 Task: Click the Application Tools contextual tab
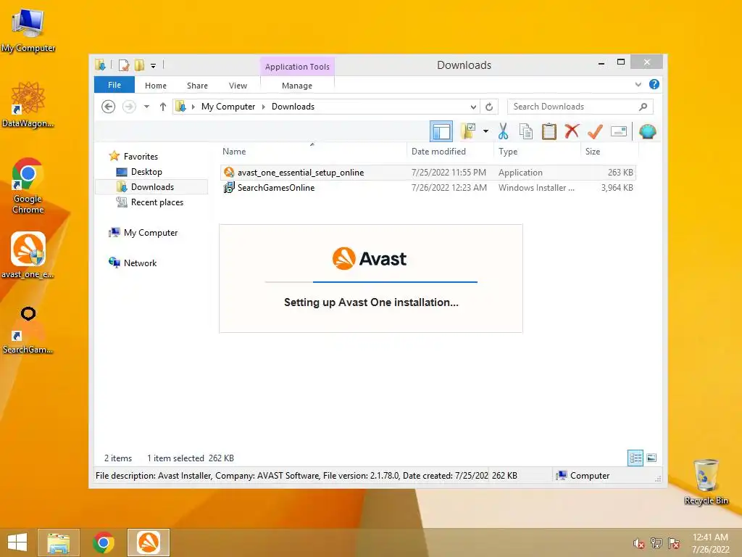pyautogui.click(x=297, y=67)
